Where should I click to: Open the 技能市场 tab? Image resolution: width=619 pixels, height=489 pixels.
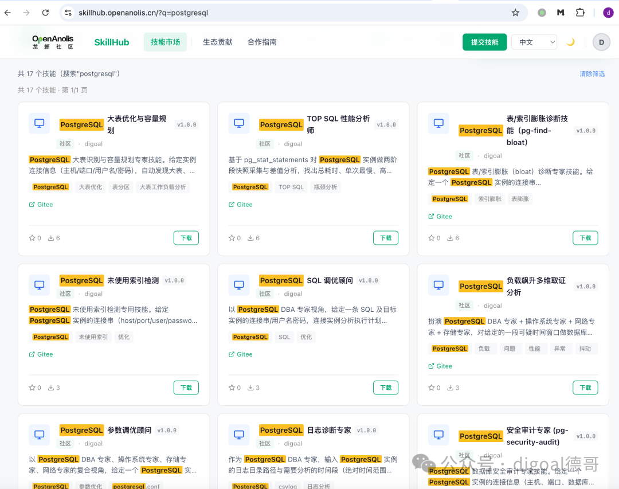click(x=166, y=42)
